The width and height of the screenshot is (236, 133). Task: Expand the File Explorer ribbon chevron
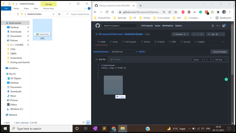(85, 8)
